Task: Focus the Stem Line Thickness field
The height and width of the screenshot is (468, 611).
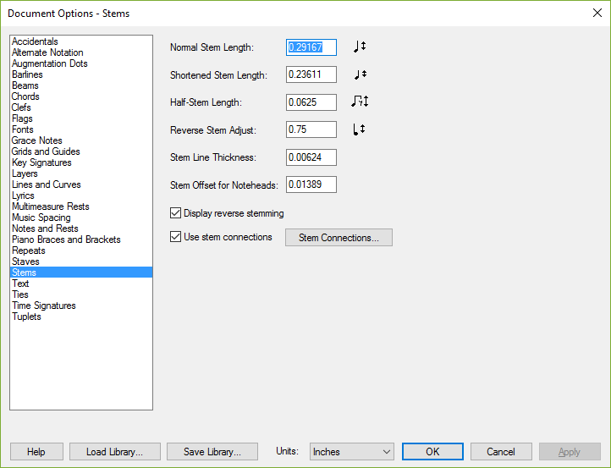Action: click(x=311, y=157)
